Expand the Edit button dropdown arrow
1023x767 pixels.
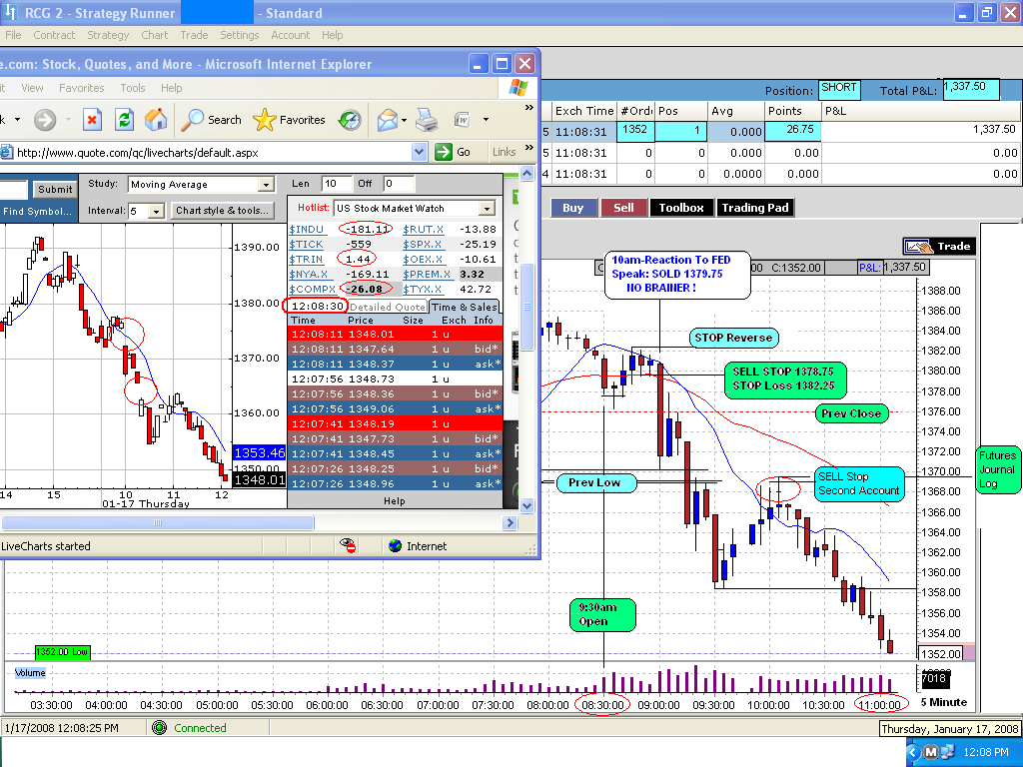[x=486, y=120]
